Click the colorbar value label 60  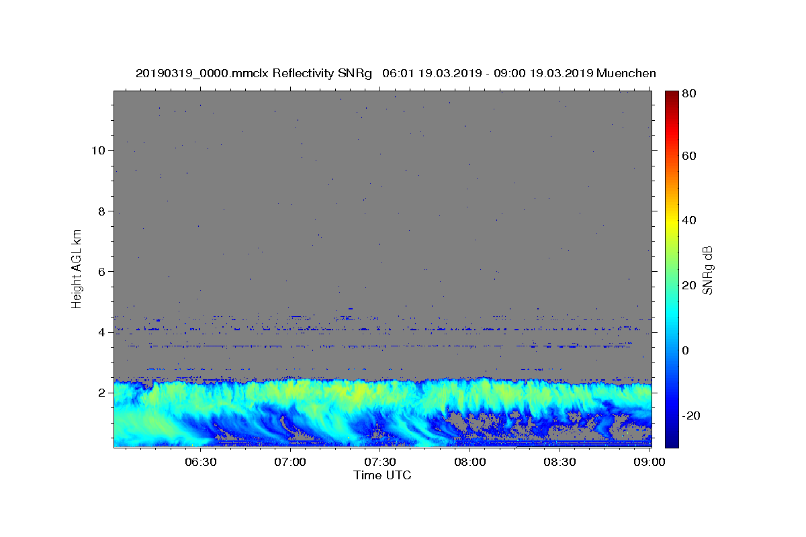[689, 156]
